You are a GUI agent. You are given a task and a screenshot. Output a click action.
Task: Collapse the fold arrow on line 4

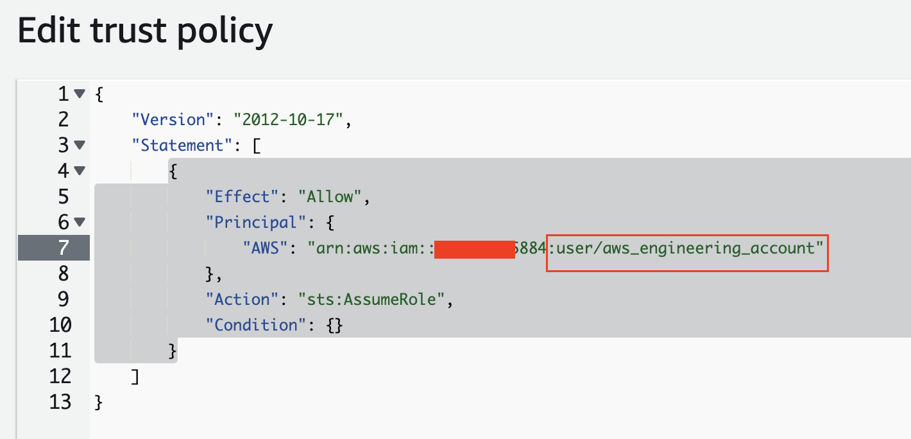(80, 171)
